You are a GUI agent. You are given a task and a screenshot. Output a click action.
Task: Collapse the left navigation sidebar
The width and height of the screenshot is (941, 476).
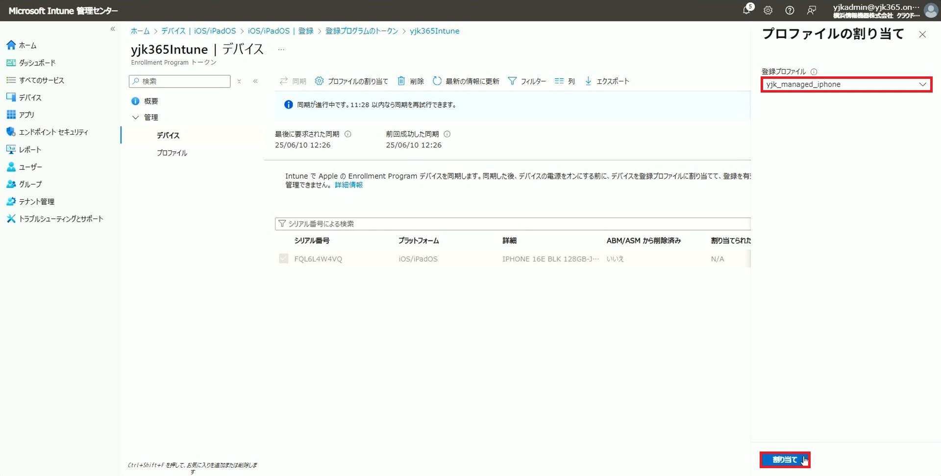click(x=113, y=29)
